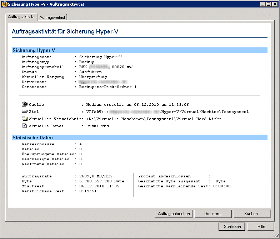Click the 'Sicherung Hyper-V' section header

[140, 51]
